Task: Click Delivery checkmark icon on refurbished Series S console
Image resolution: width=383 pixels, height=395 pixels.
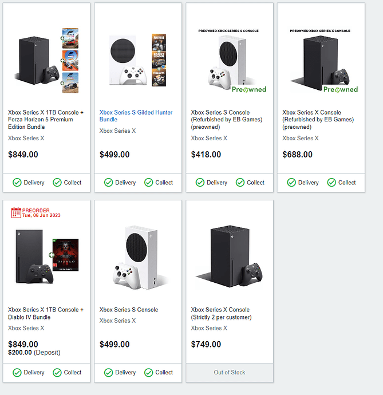Action: [200, 183]
